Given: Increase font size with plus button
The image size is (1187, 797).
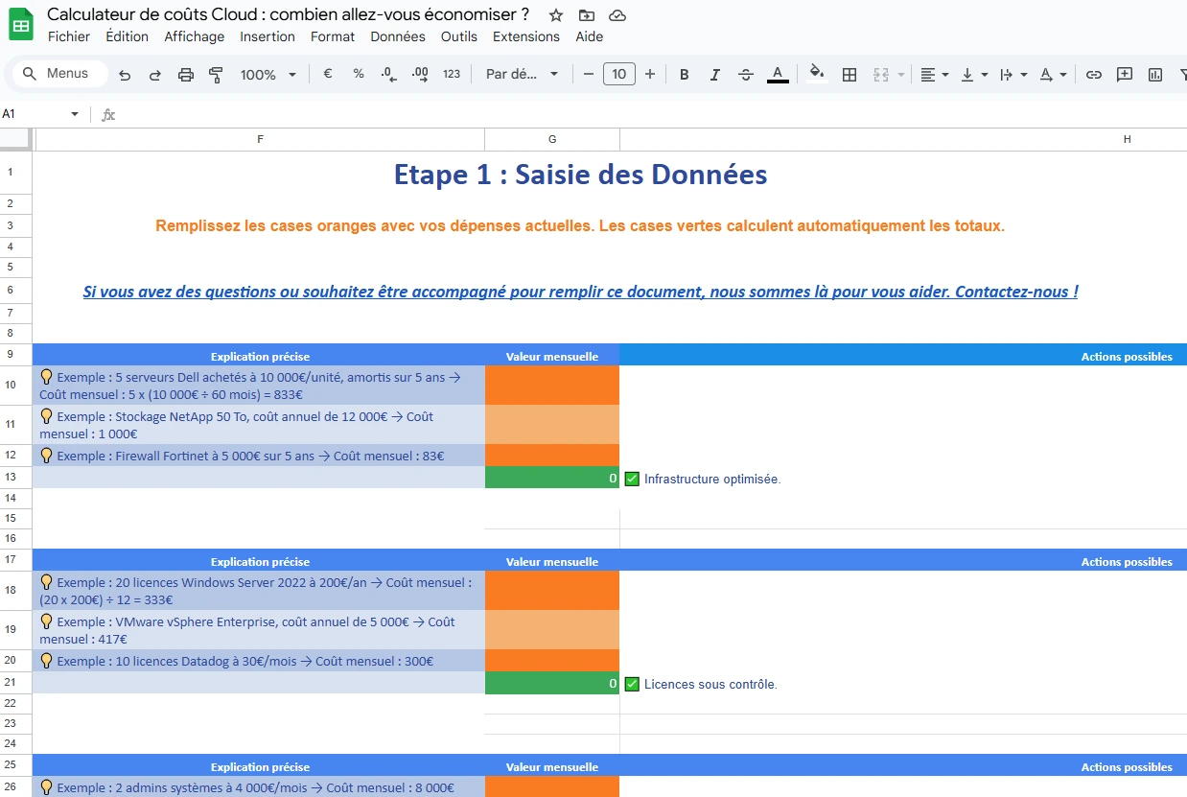Looking at the screenshot, I should (650, 74).
